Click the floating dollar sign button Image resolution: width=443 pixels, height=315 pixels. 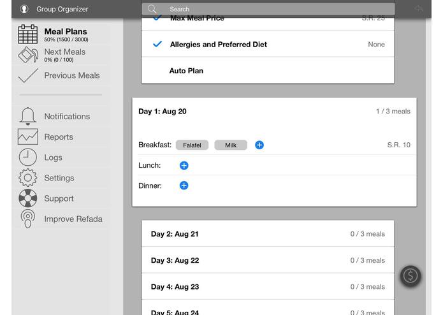[x=410, y=275]
